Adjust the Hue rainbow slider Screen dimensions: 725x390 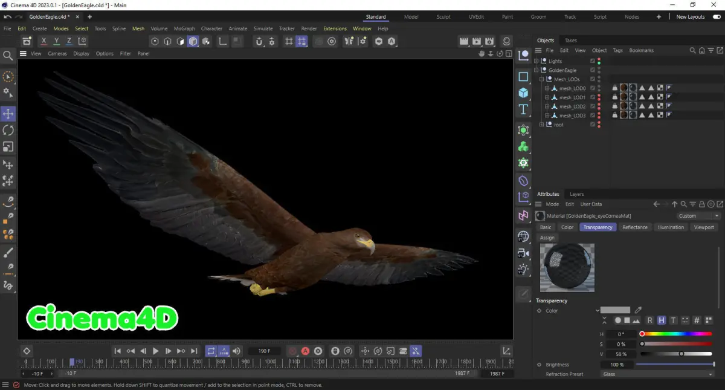[677, 334]
